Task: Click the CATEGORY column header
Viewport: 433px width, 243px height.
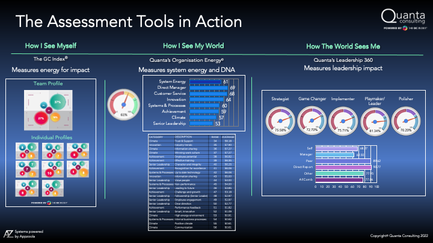Action: pyautogui.click(x=156, y=137)
